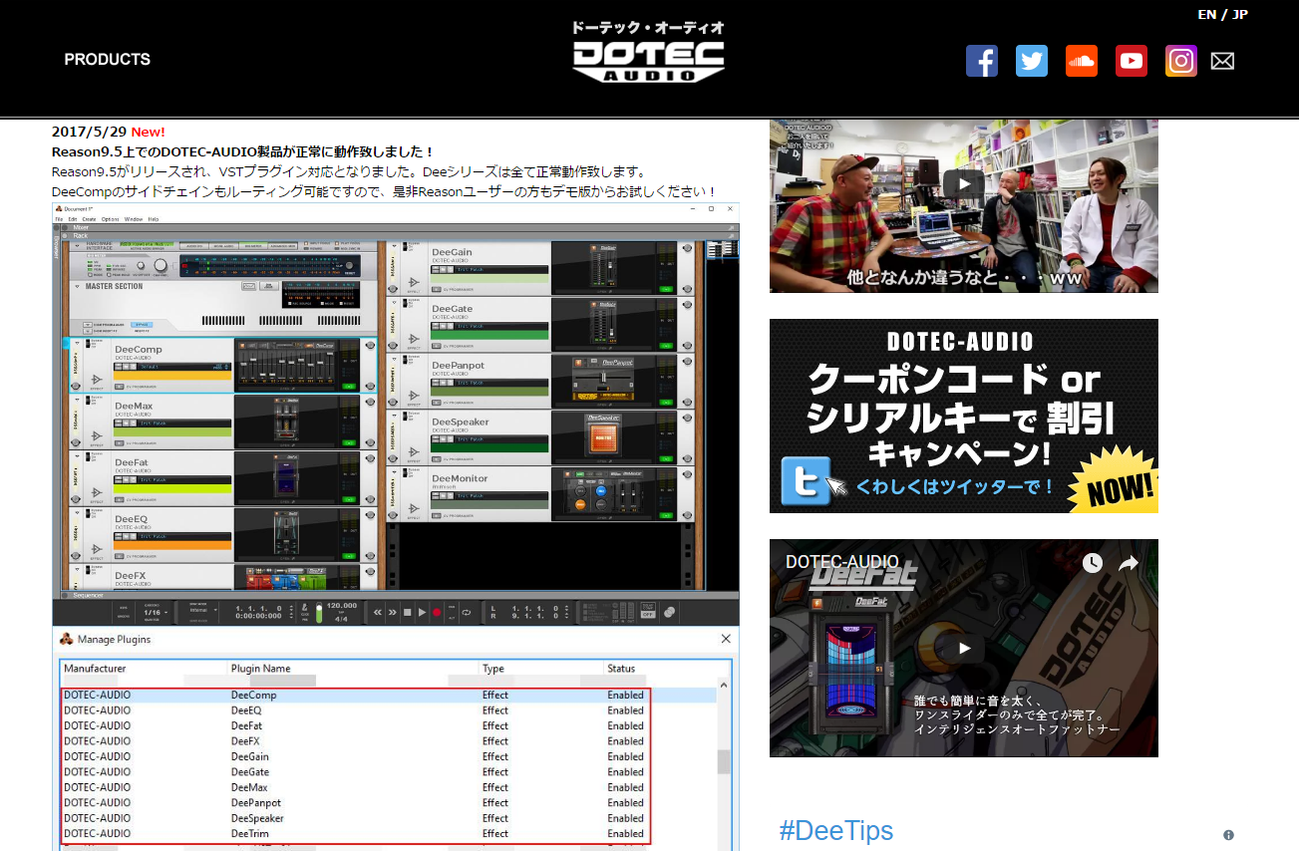The image size is (1299, 851).
Task: Play the DeeFat product video
Action: (964, 648)
